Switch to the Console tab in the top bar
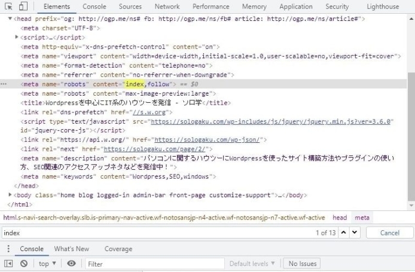 click(94, 7)
